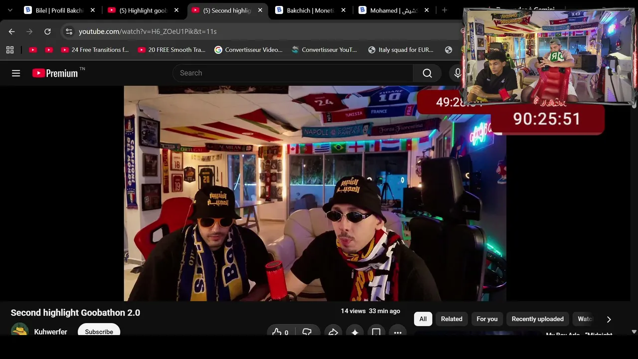Open the bookmarks apps grid icon
This screenshot has width=638, height=359.
[x=10, y=50]
